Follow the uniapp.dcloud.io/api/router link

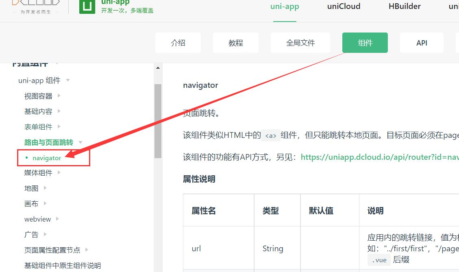pyautogui.click(x=380, y=157)
